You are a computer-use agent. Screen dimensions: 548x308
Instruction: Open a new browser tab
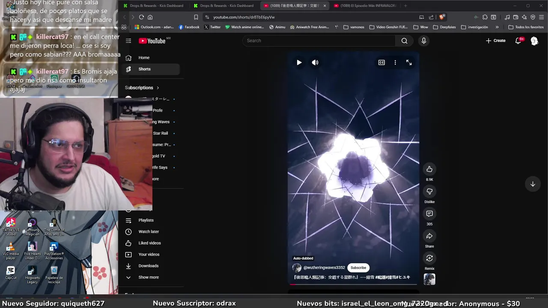click(x=405, y=6)
